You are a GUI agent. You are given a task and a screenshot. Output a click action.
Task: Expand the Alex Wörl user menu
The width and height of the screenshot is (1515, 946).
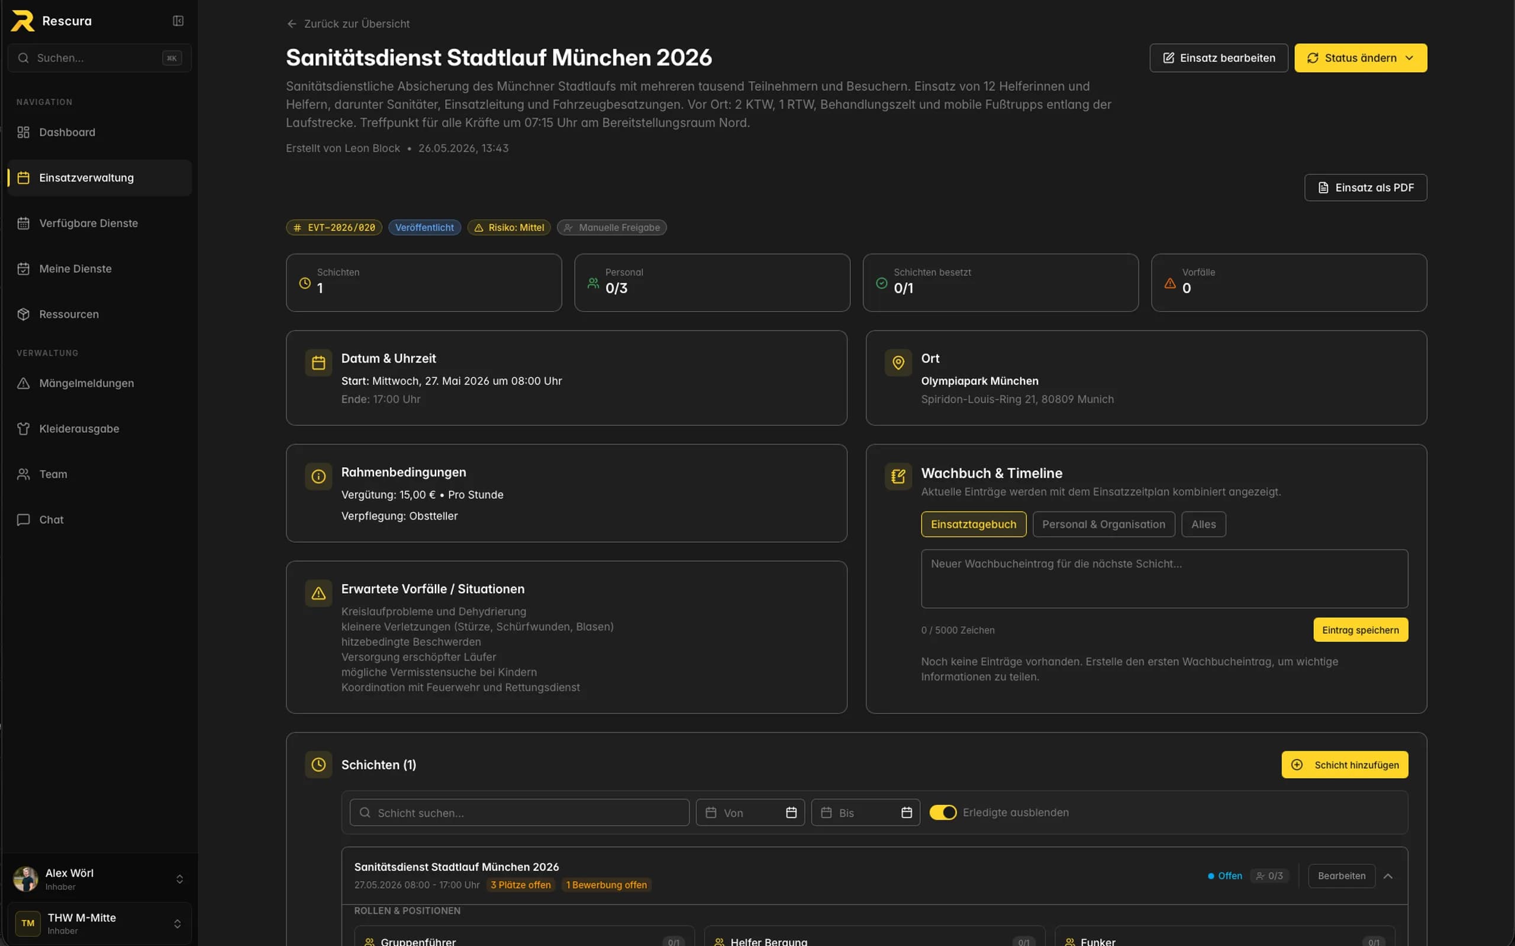(179, 879)
